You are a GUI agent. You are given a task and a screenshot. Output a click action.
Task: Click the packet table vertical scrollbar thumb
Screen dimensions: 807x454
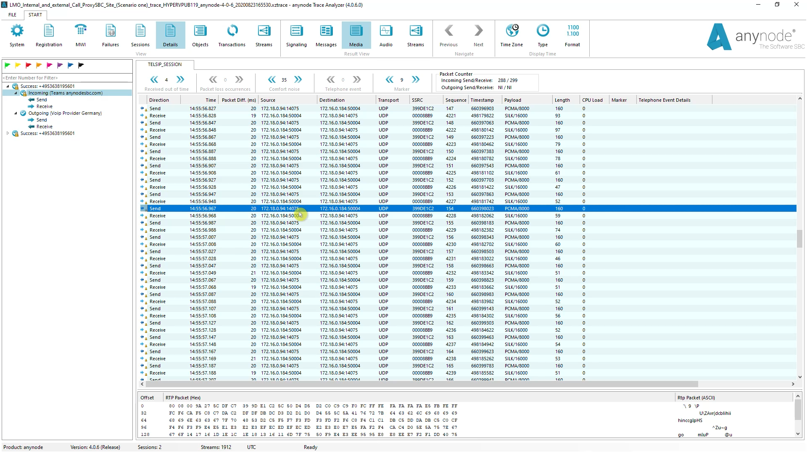pos(799,238)
